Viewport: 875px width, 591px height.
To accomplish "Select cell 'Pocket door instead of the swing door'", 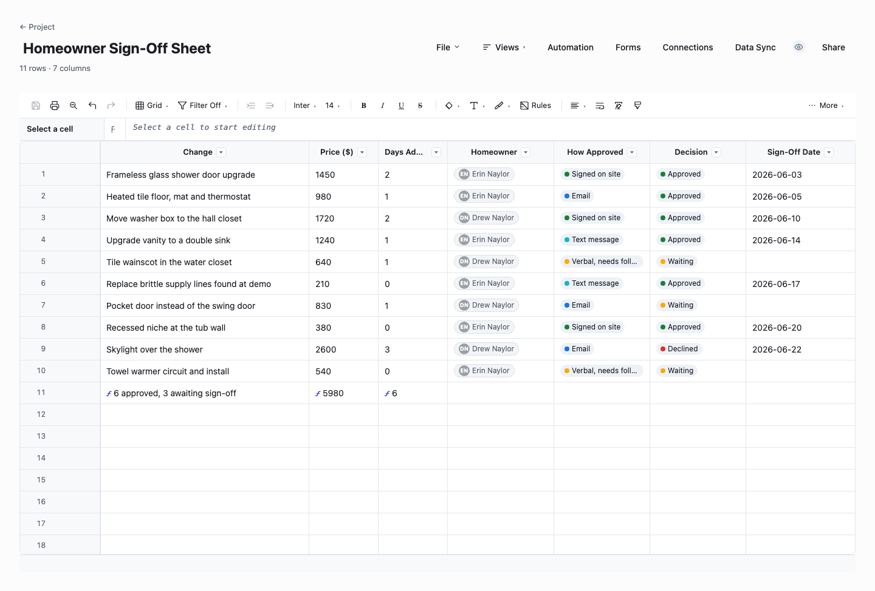I will (205, 306).
